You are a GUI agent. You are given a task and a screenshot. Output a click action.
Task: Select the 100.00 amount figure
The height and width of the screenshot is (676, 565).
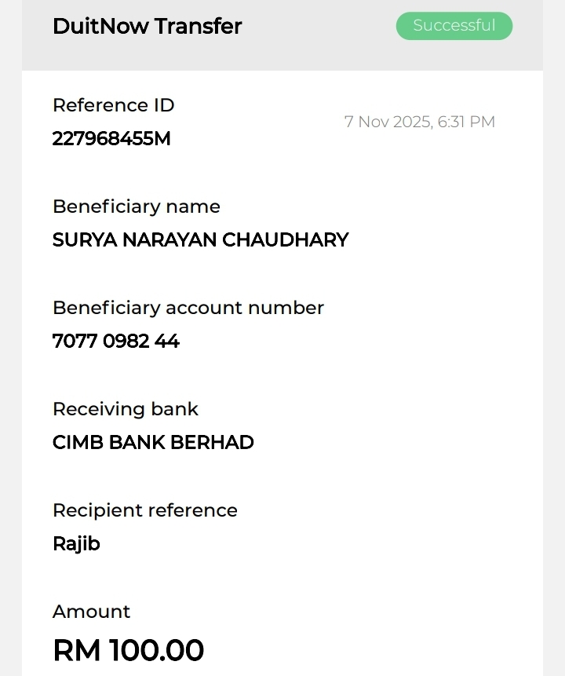tap(156, 651)
